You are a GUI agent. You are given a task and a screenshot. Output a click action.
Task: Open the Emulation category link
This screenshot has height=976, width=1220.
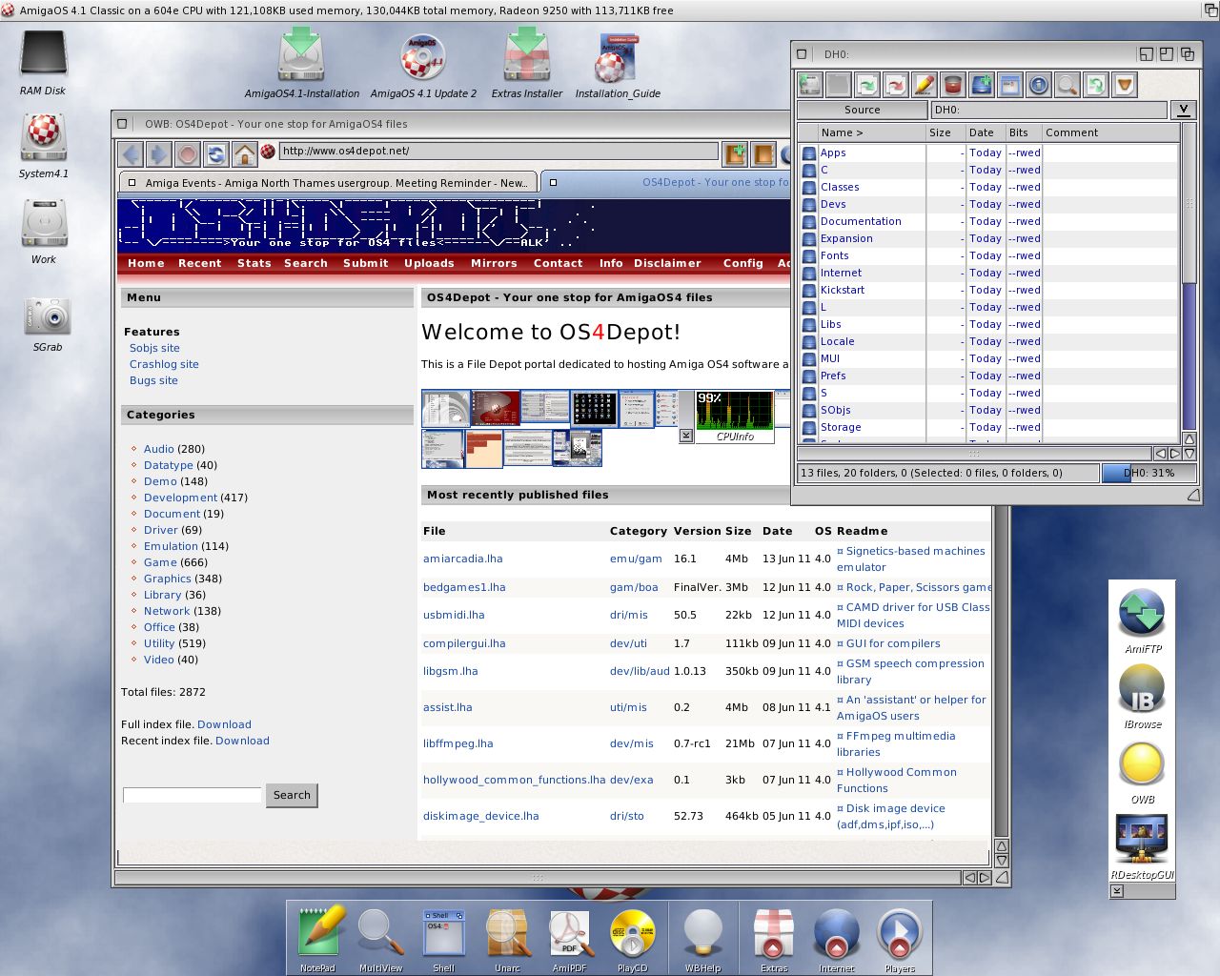172,546
